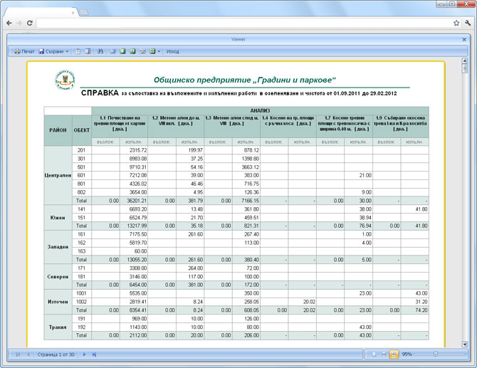
Task: Click the report scrollbar up arrow
Action: (464, 61)
